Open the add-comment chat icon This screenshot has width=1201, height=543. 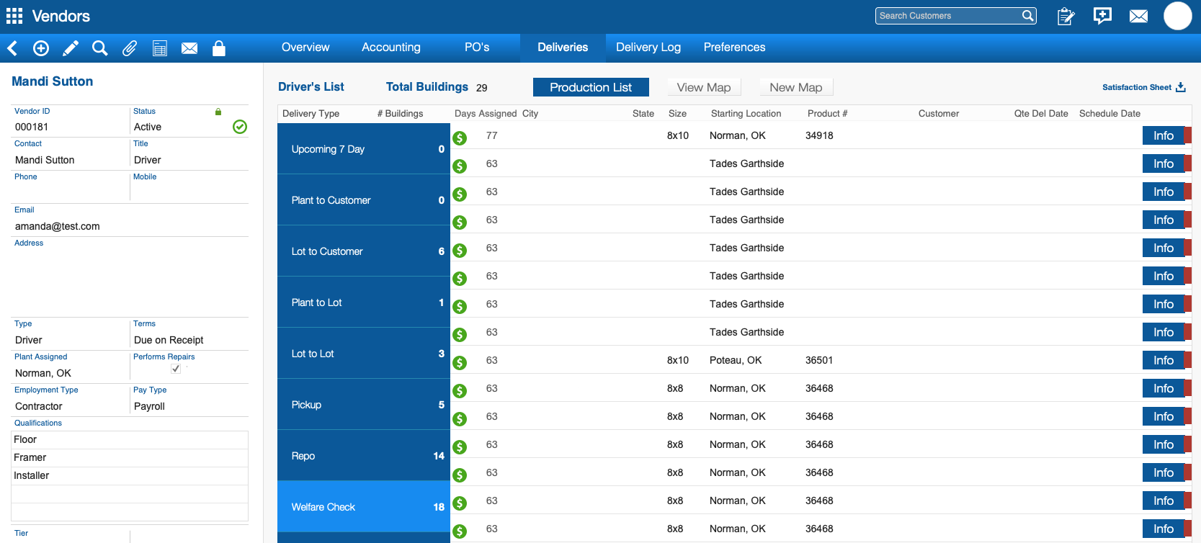click(x=1102, y=16)
